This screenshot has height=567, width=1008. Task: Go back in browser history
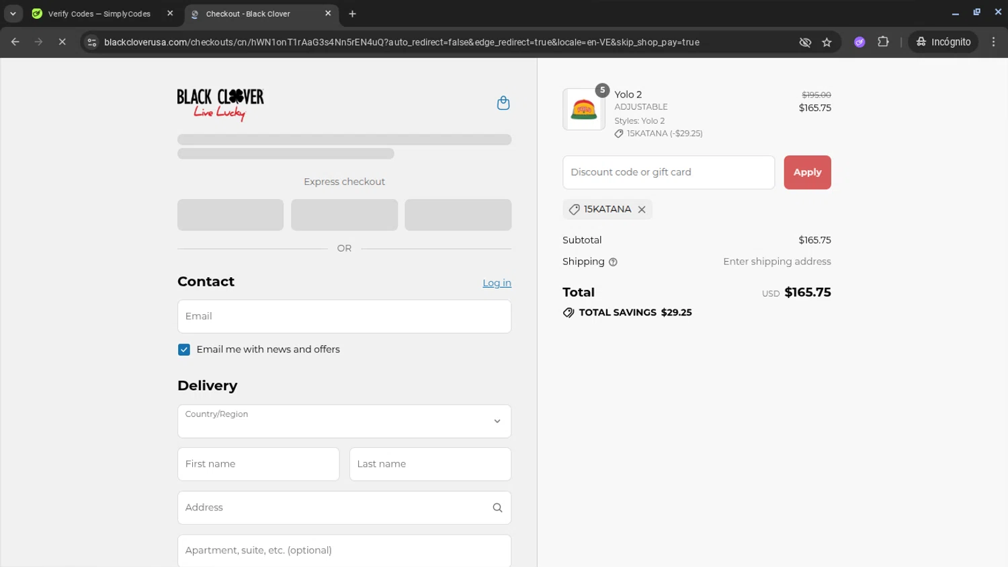(15, 42)
